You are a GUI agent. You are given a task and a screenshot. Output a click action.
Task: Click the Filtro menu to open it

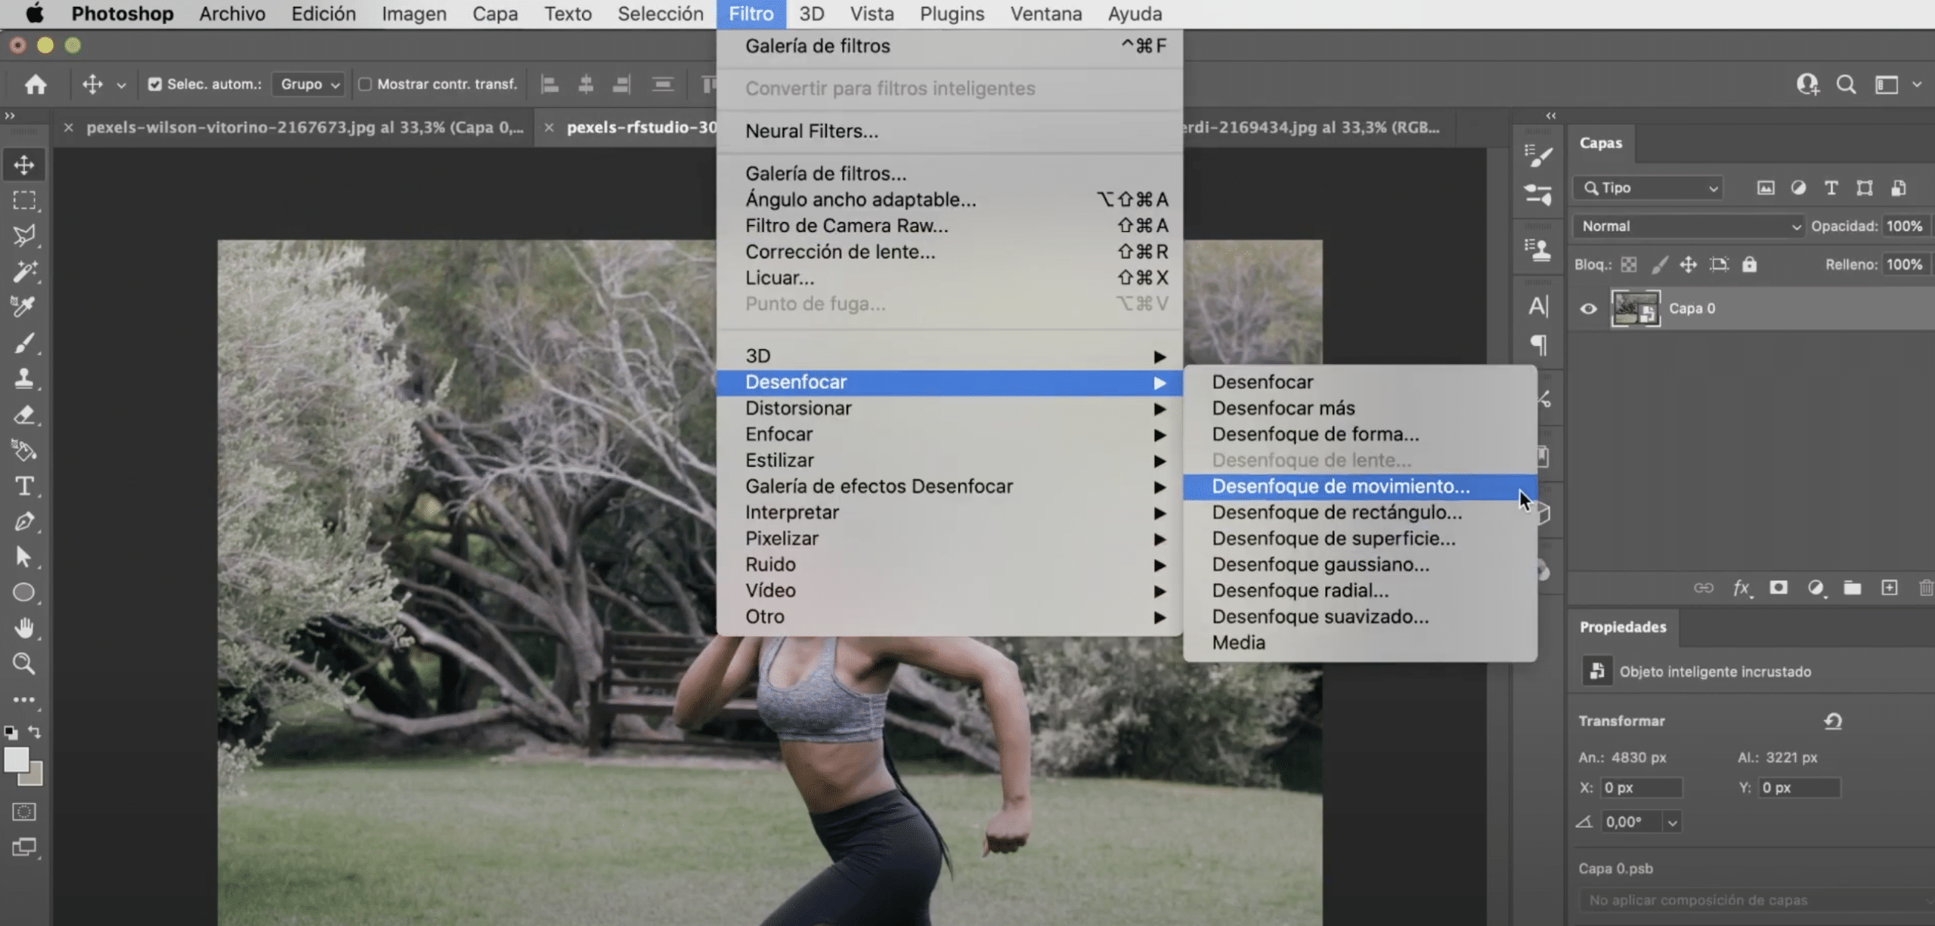[751, 14]
